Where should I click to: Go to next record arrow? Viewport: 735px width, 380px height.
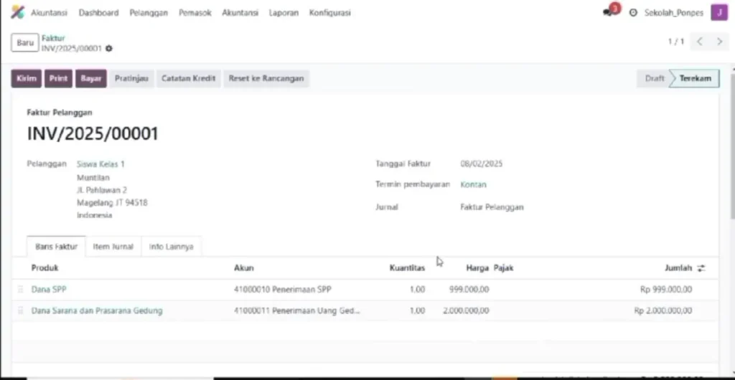(719, 42)
